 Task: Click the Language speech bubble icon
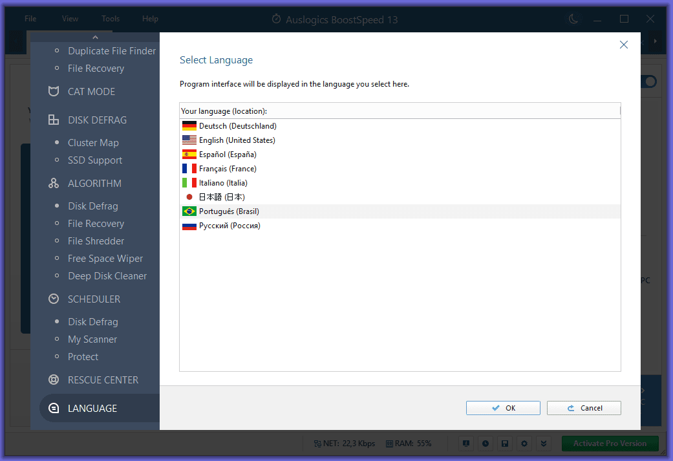[54, 408]
